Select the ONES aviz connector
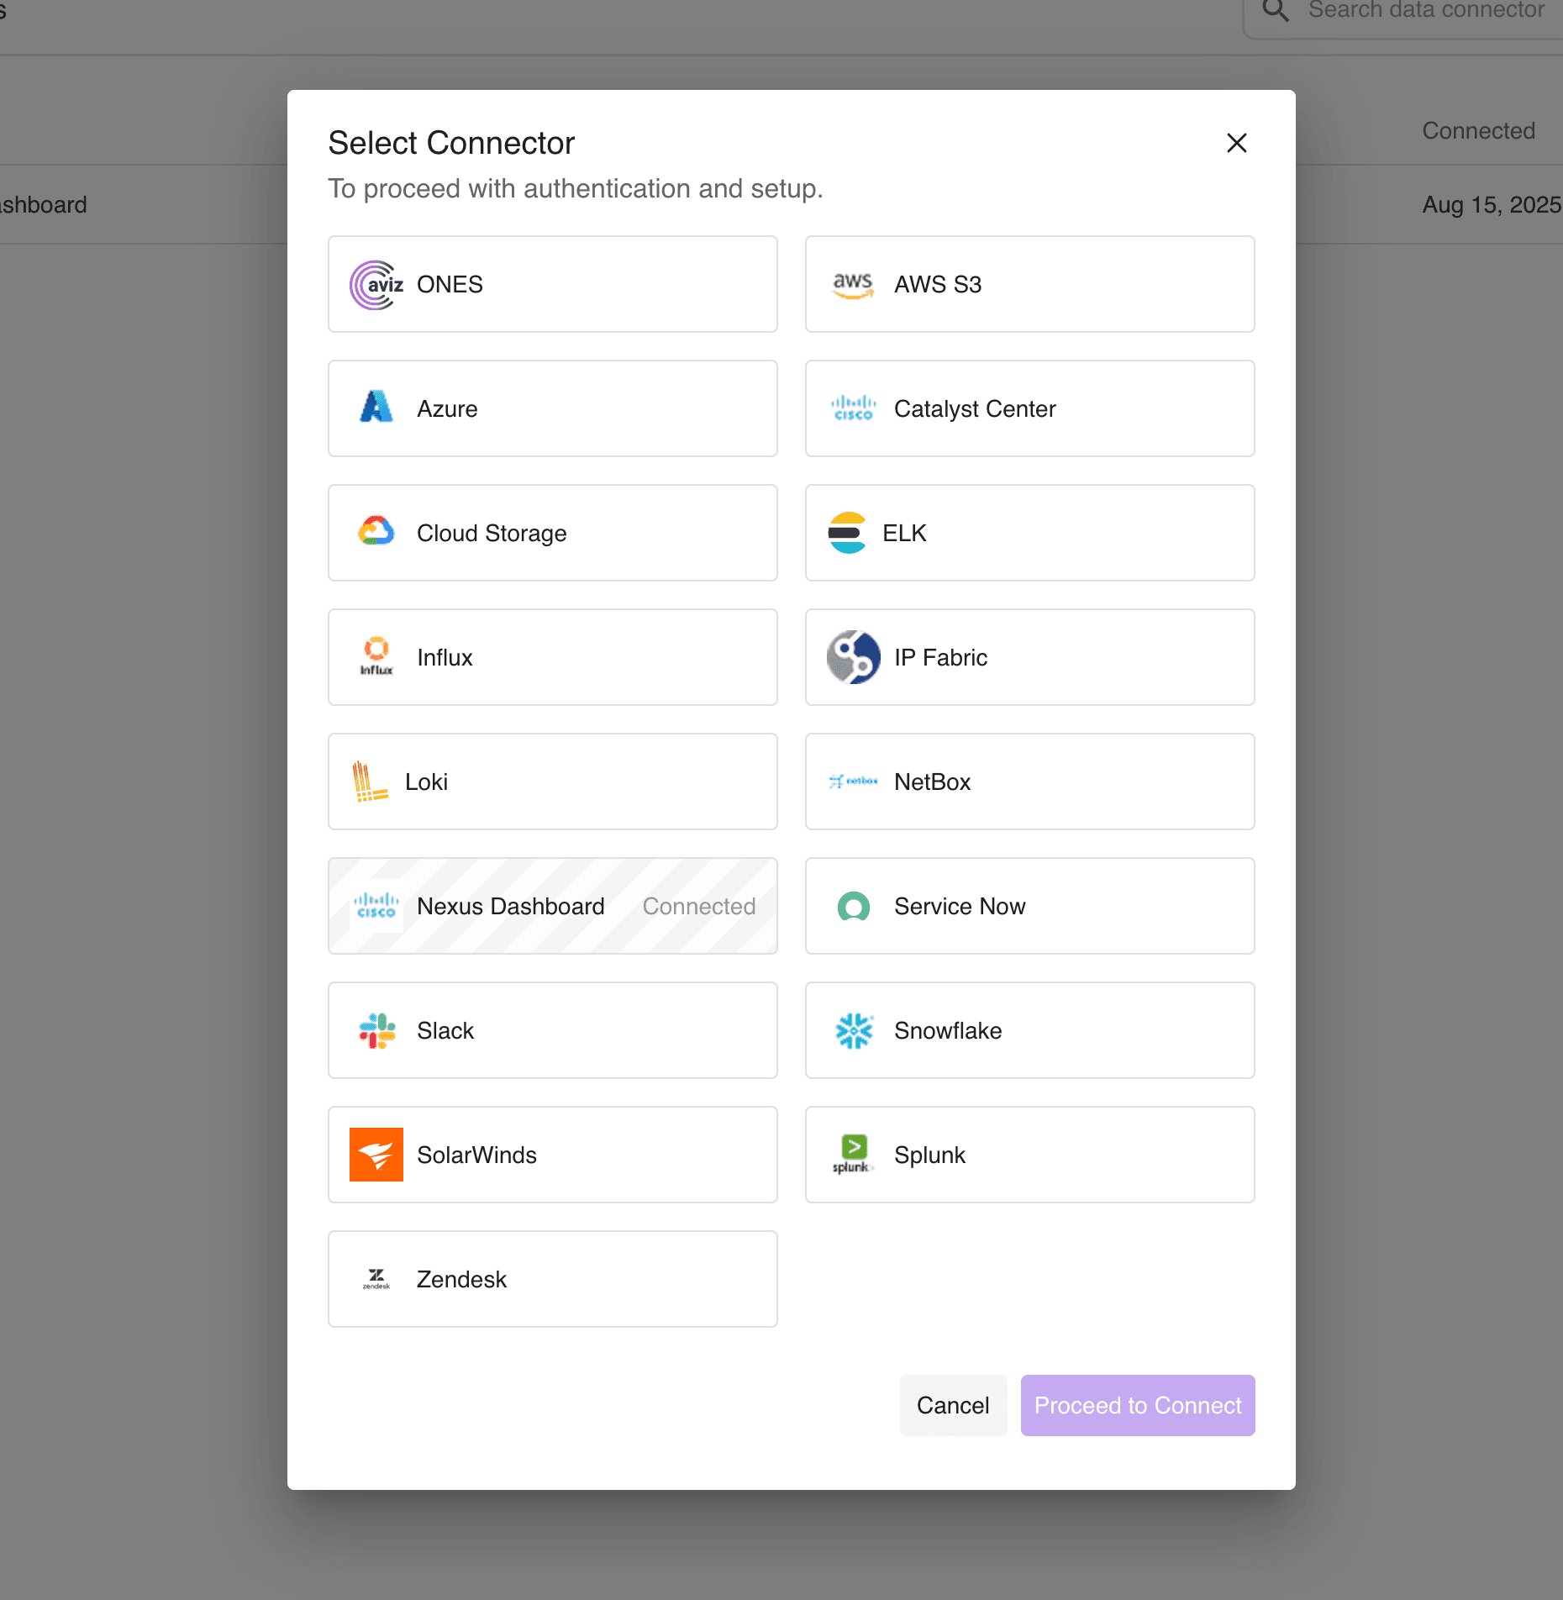 [x=552, y=284]
